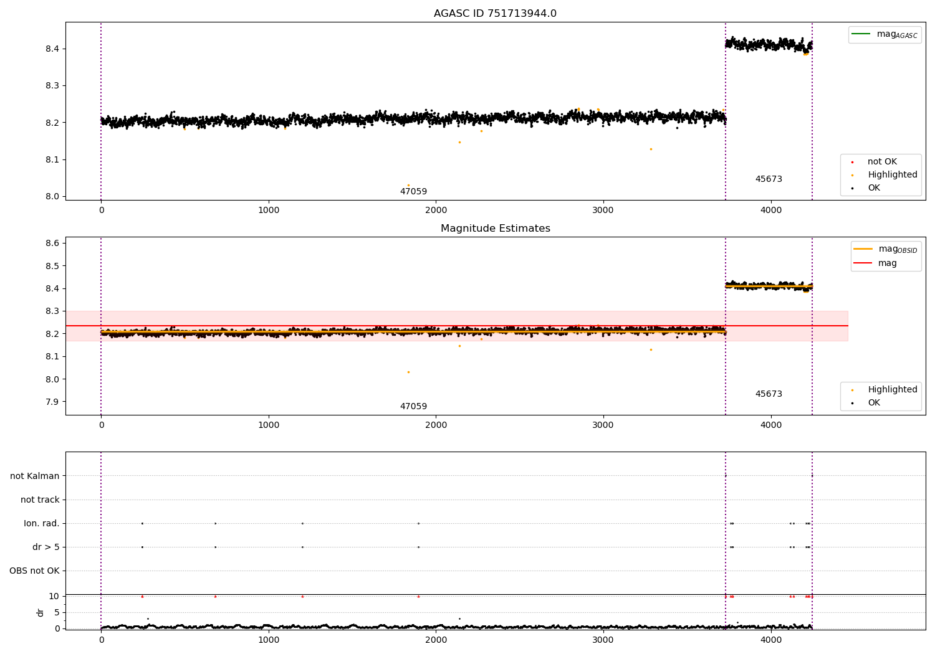
Task: Select the not OK legend entry
Action: point(882,162)
